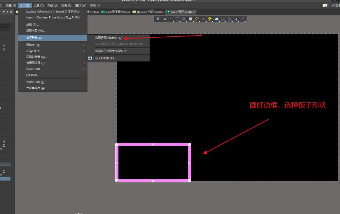This screenshot has height=214, width=340.
Task: Click the plus cross move tool icon
Action: tap(171, 19)
